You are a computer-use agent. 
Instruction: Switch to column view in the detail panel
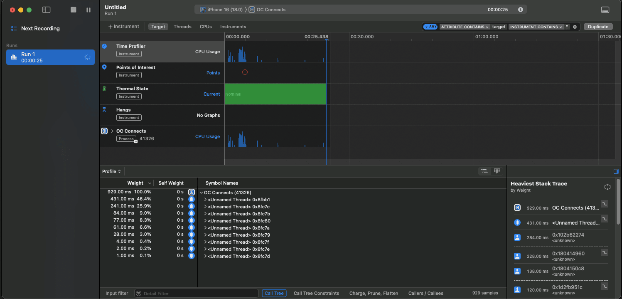tap(497, 171)
